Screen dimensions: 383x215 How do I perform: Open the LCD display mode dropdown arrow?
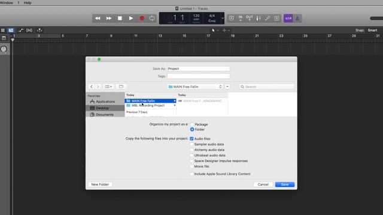tap(223, 19)
